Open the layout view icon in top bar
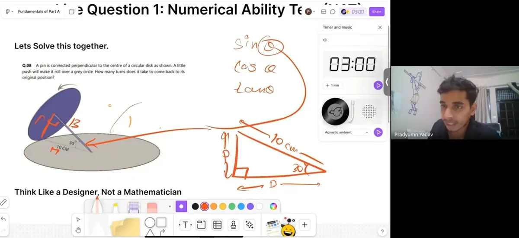519x238 pixels. 324,12
